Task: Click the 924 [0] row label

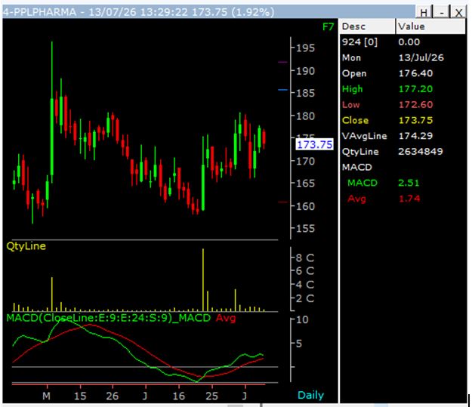Action: [x=359, y=42]
